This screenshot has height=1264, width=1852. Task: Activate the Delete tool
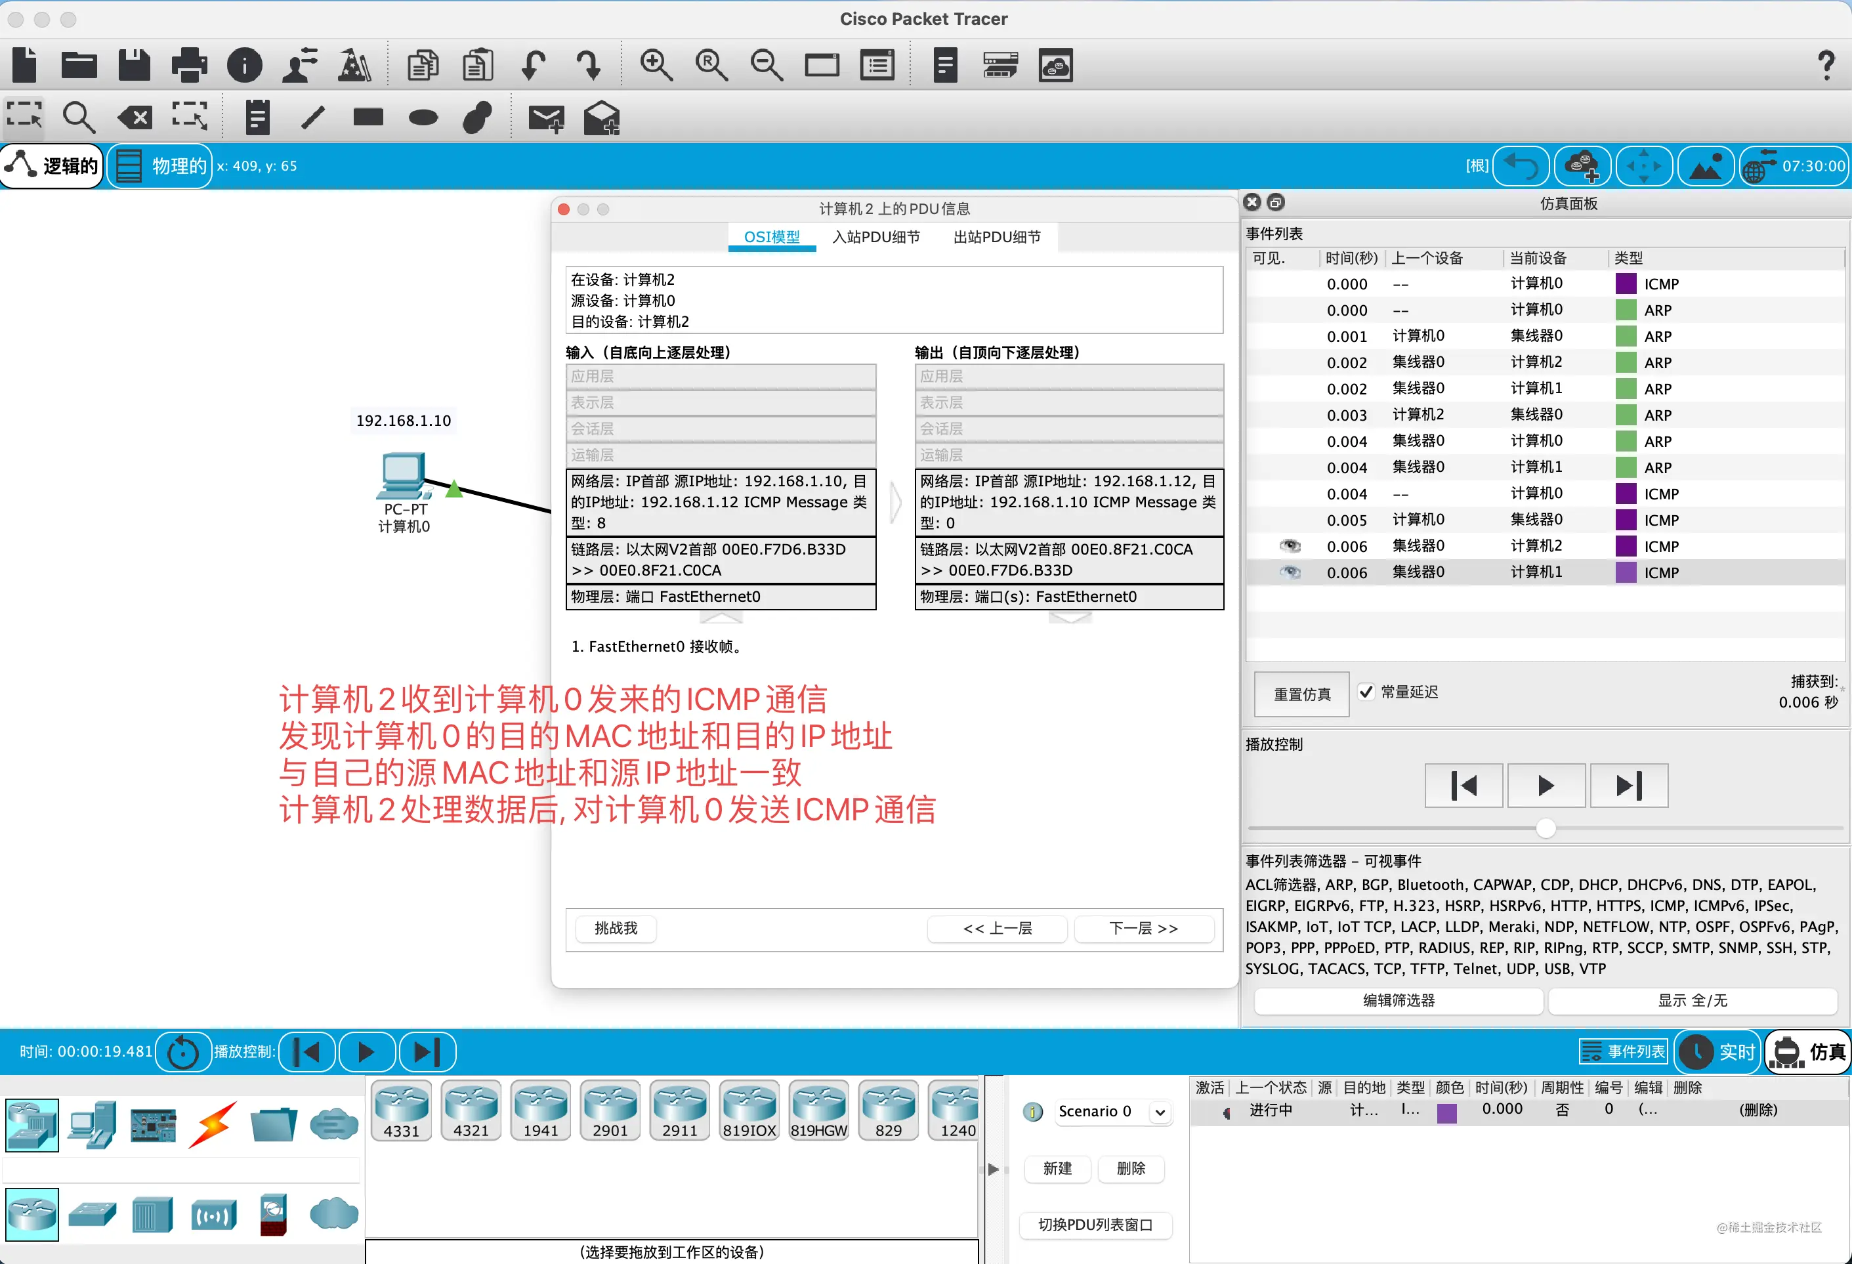(x=134, y=118)
